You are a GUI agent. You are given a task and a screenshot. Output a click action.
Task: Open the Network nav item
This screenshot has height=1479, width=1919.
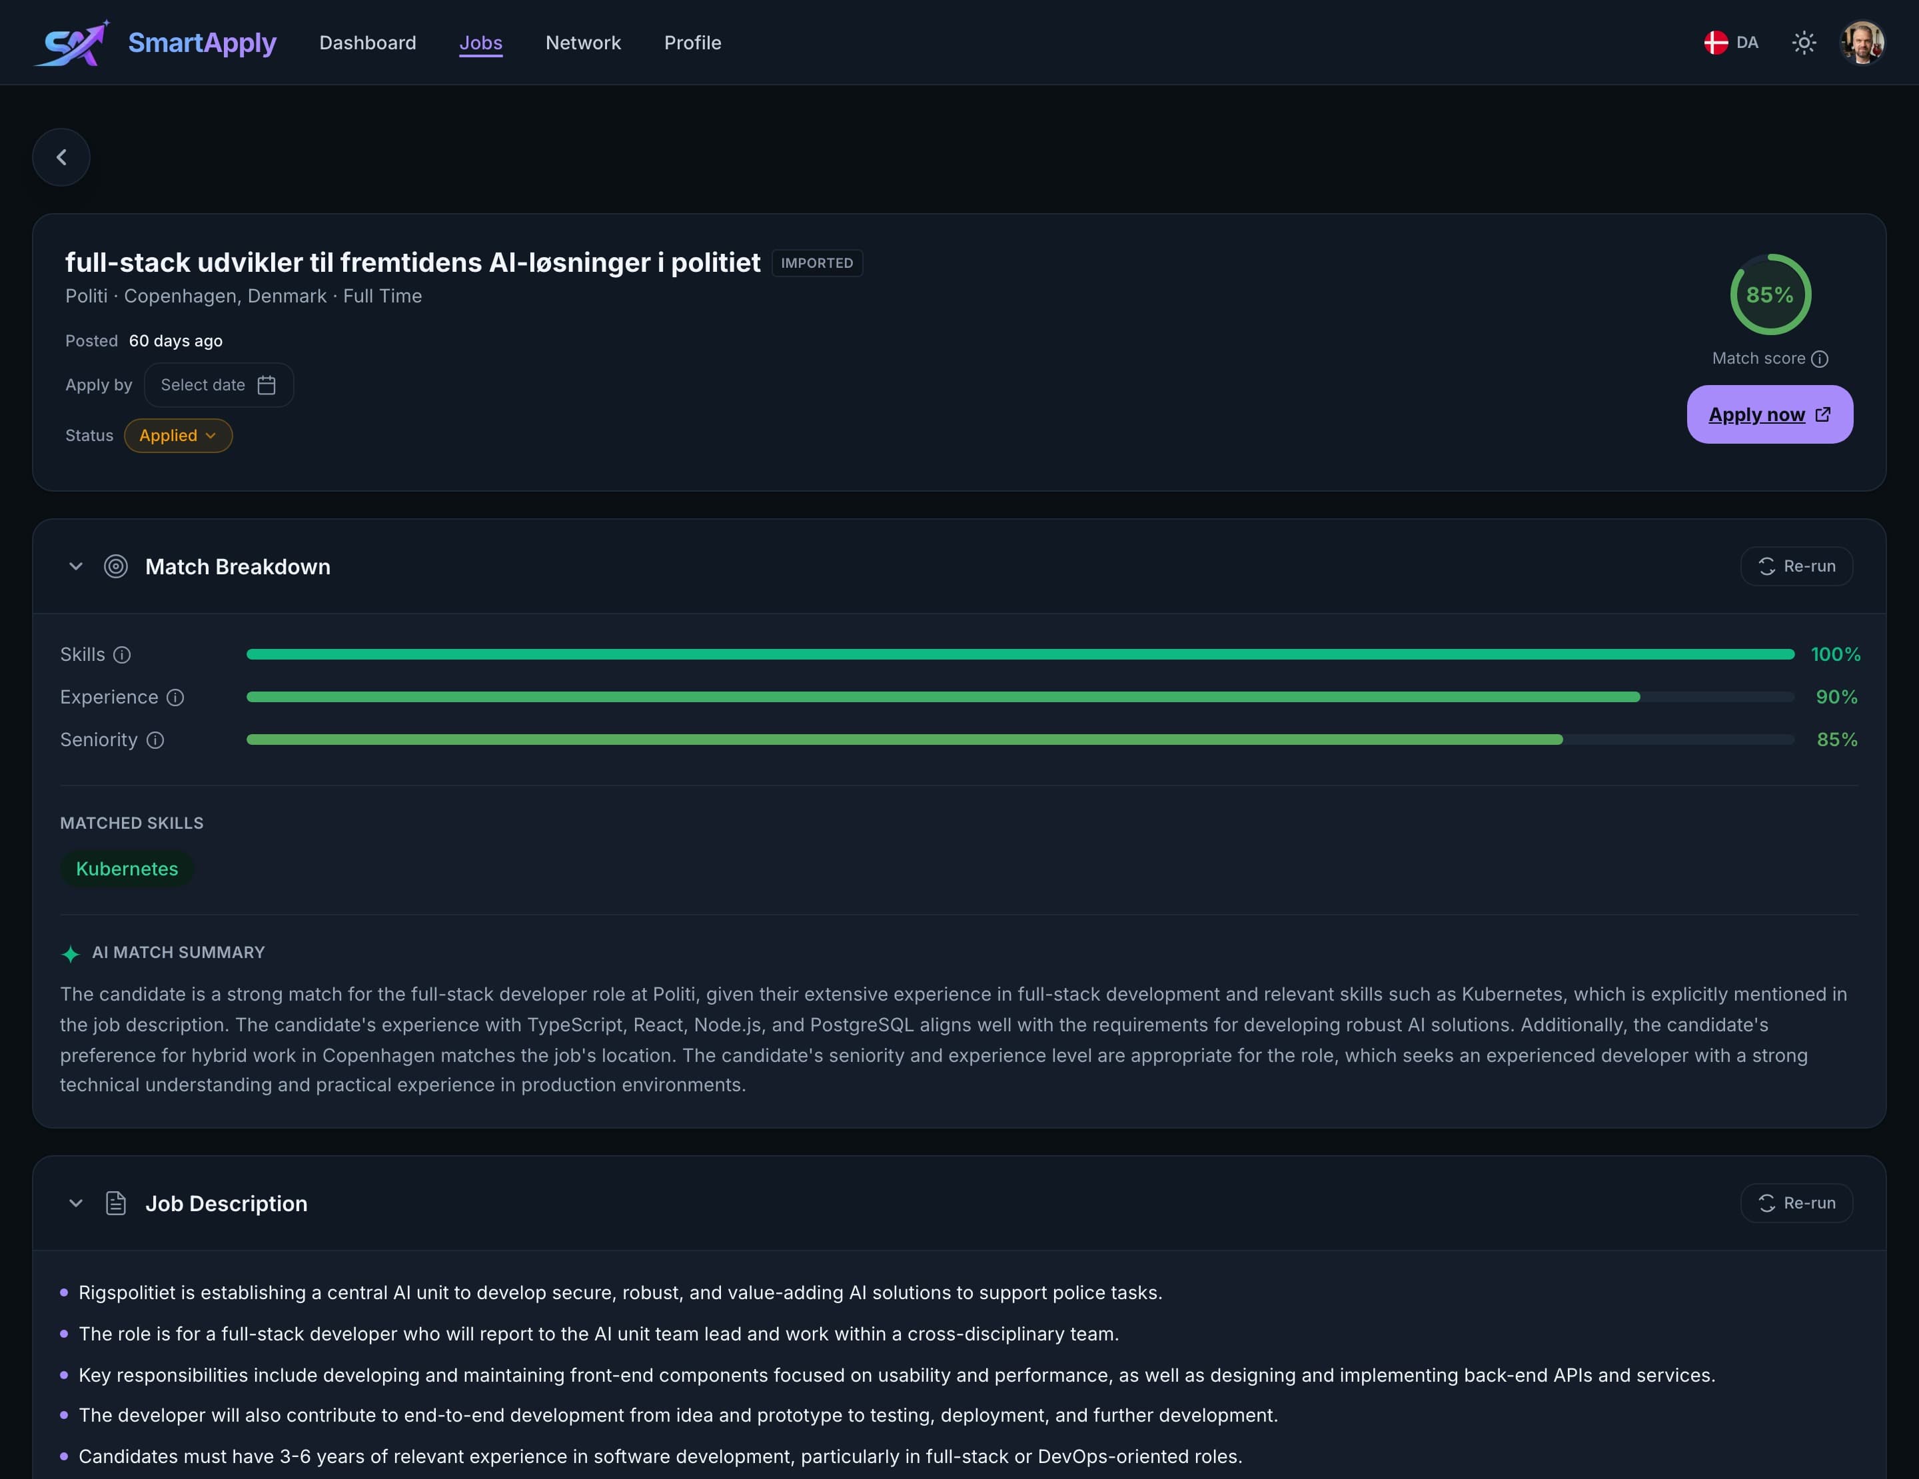tap(584, 42)
